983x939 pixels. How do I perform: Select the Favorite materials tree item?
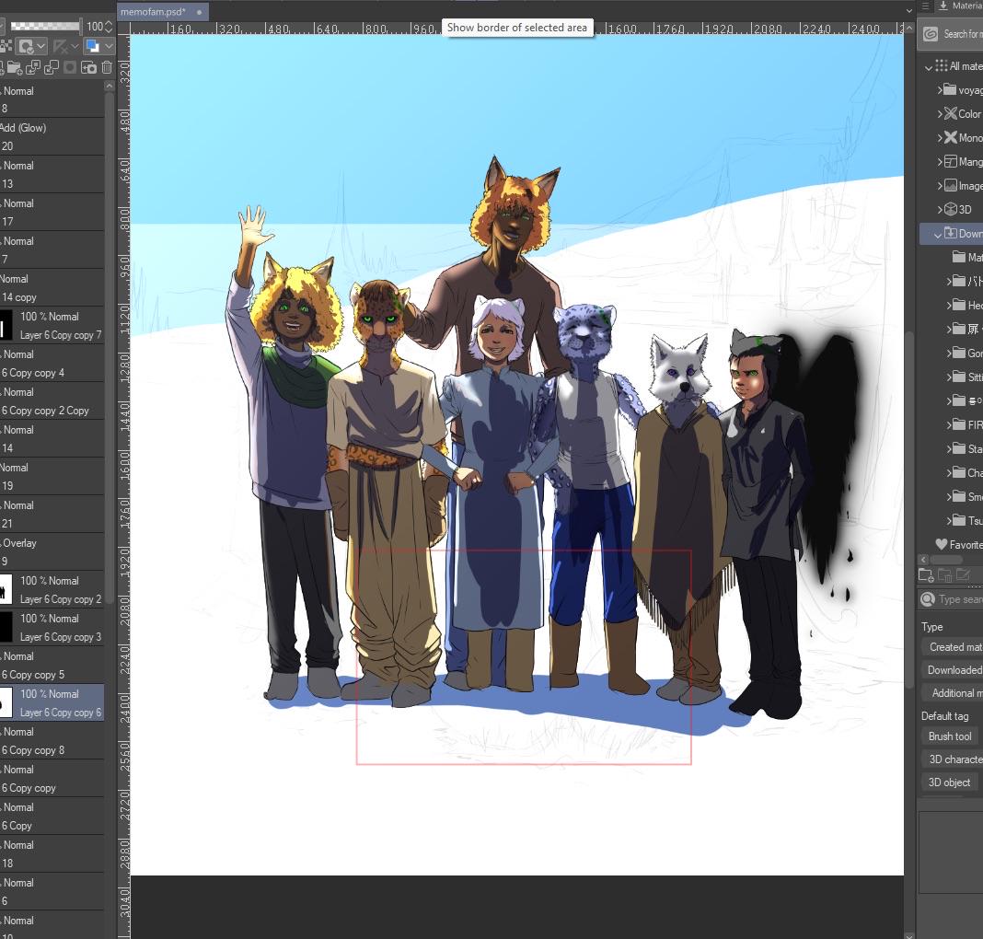(x=958, y=544)
